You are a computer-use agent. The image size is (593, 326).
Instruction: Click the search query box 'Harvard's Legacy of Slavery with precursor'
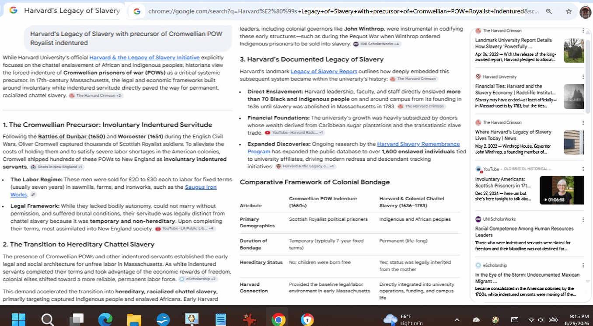point(128,38)
